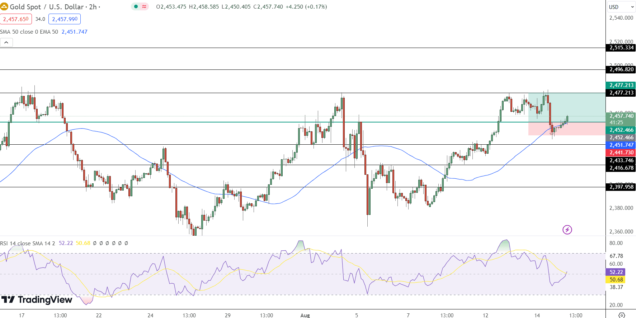Click the purple RSI 52.22 axis label
This screenshot has width=636, height=318.
616,272
